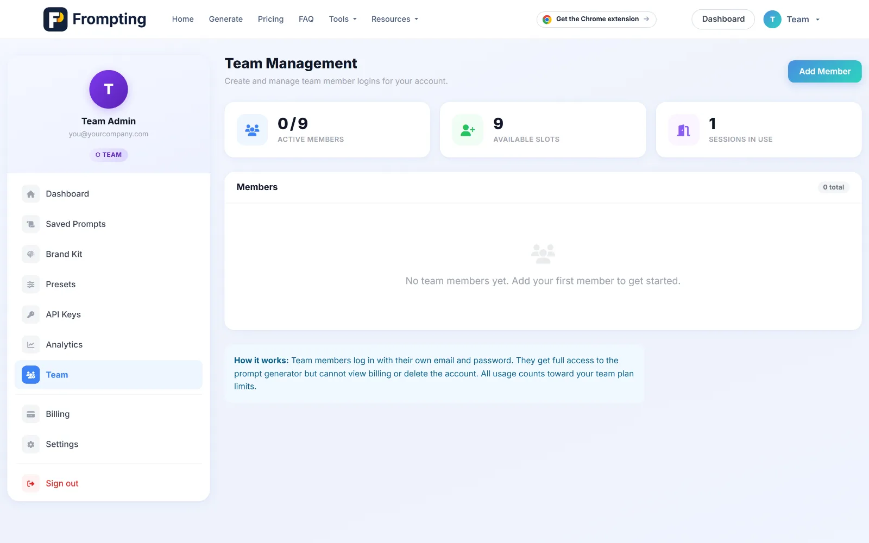This screenshot has height=543, width=869.
Task: Click the Sessions In Use door icon
Action: (683, 130)
